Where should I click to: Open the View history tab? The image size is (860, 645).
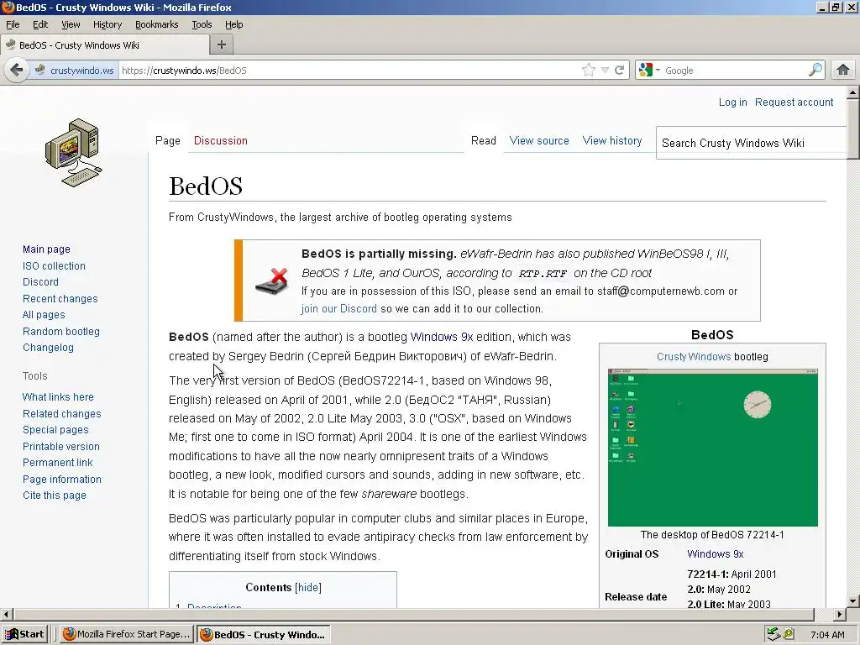pos(612,140)
